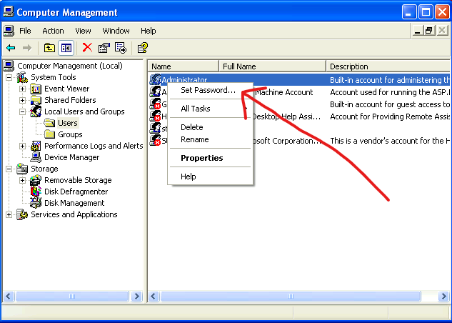
Task: Click the Performance Logs and Alerts icon
Action: coord(36,146)
